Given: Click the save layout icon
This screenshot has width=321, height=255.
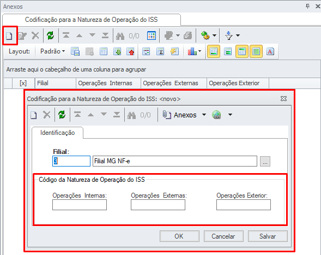Looking at the screenshot, I should coord(75,51).
